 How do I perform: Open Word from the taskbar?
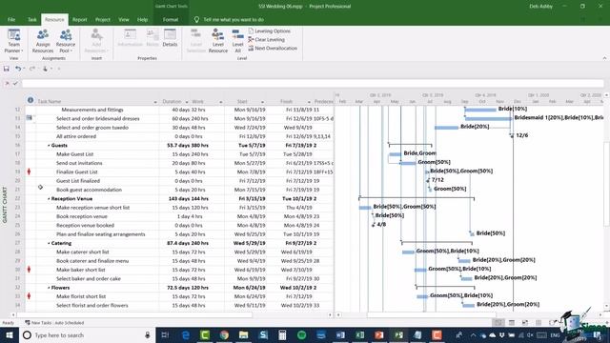point(340,334)
